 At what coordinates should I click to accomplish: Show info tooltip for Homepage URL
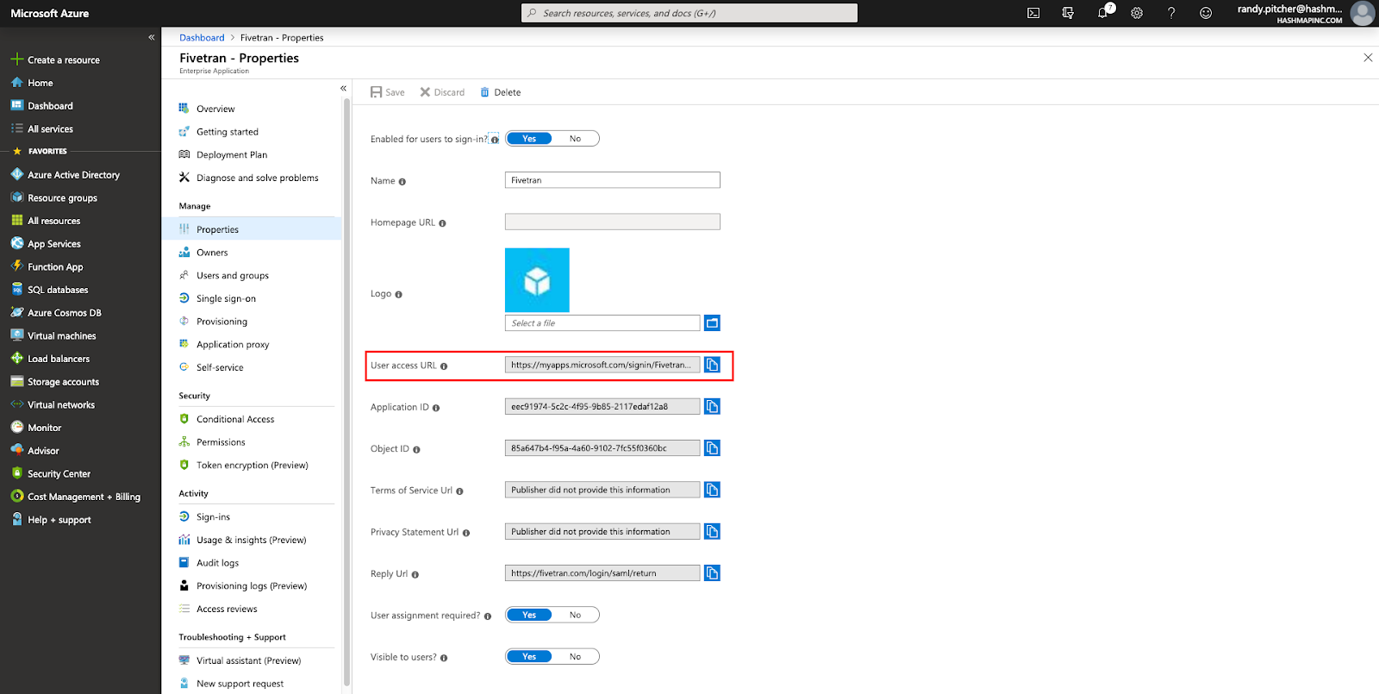click(x=442, y=223)
